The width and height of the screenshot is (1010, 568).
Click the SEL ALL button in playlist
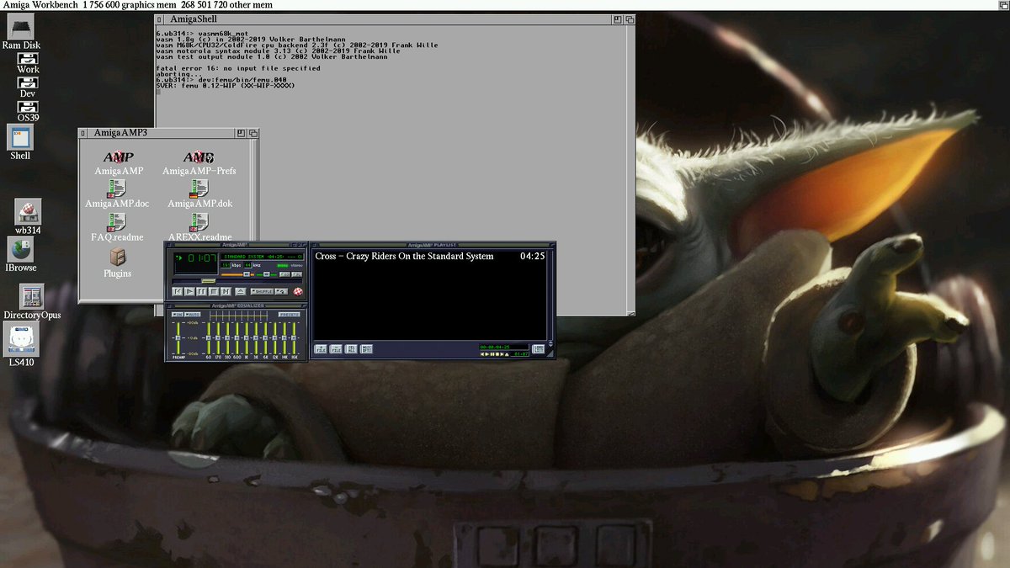click(x=351, y=349)
